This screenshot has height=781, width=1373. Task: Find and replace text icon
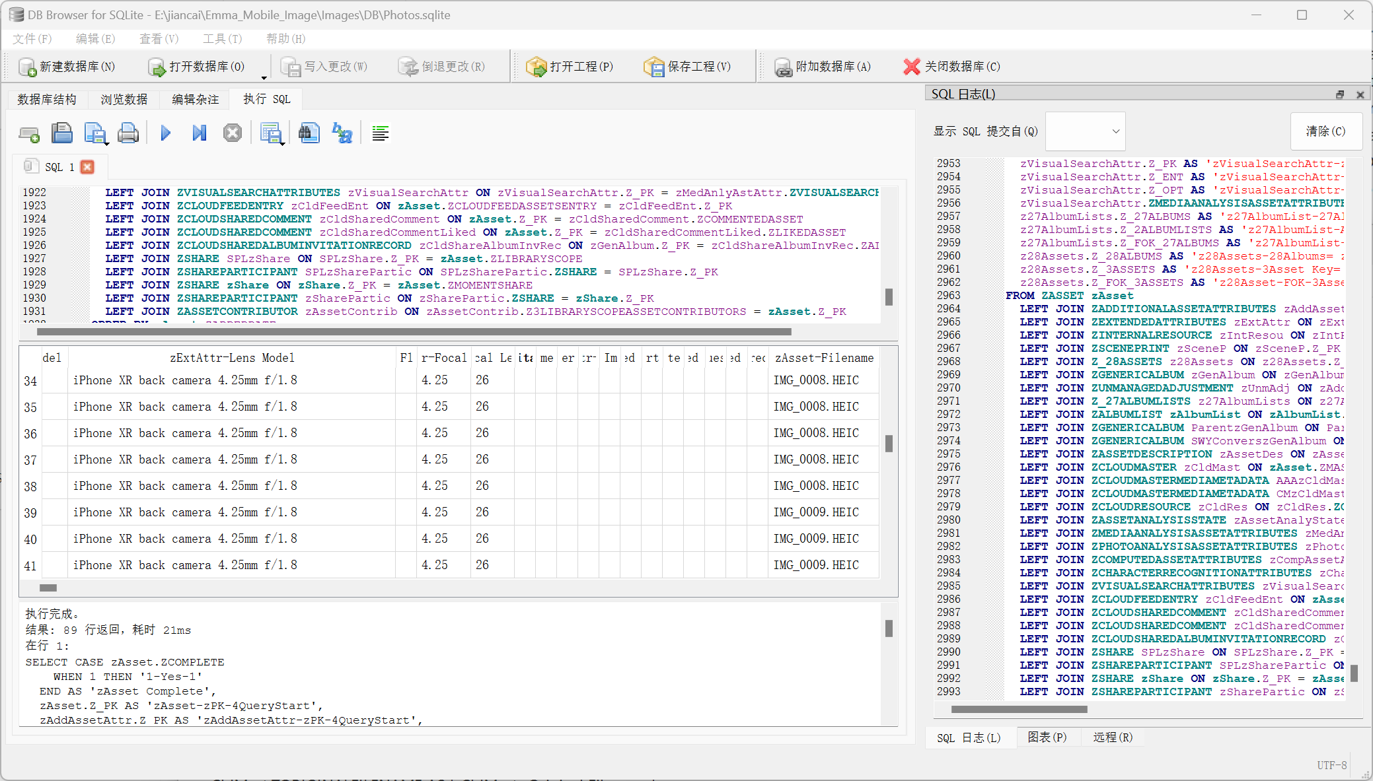(x=342, y=133)
